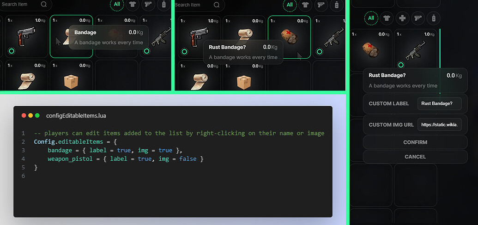The width and height of the screenshot is (478, 225).
Task: Select the All filter in right inventory
Action: [x=371, y=18]
